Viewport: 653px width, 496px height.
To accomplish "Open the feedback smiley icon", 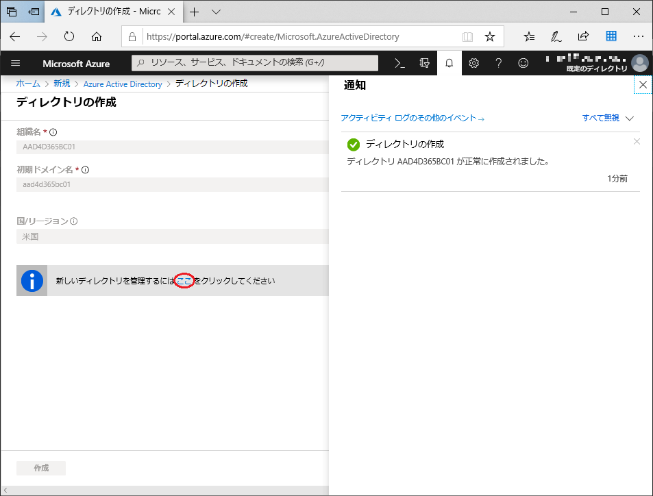I will coord(523,63).
